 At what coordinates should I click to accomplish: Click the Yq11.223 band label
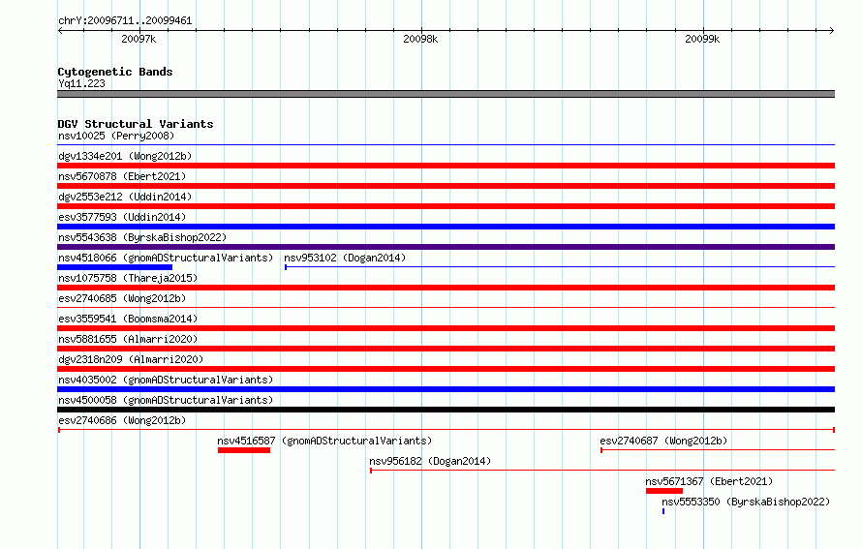81,83
